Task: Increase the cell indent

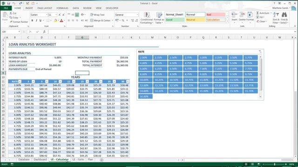Action: coord(86,20)
